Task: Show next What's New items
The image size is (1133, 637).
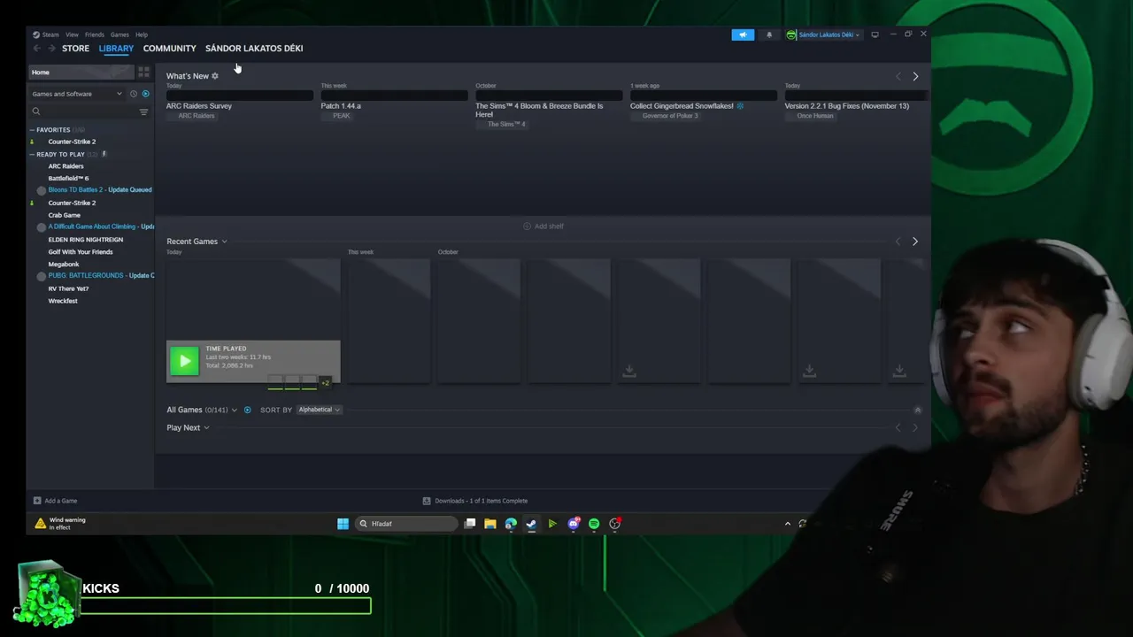Action: pyautogui.click(x=915, y=77)
